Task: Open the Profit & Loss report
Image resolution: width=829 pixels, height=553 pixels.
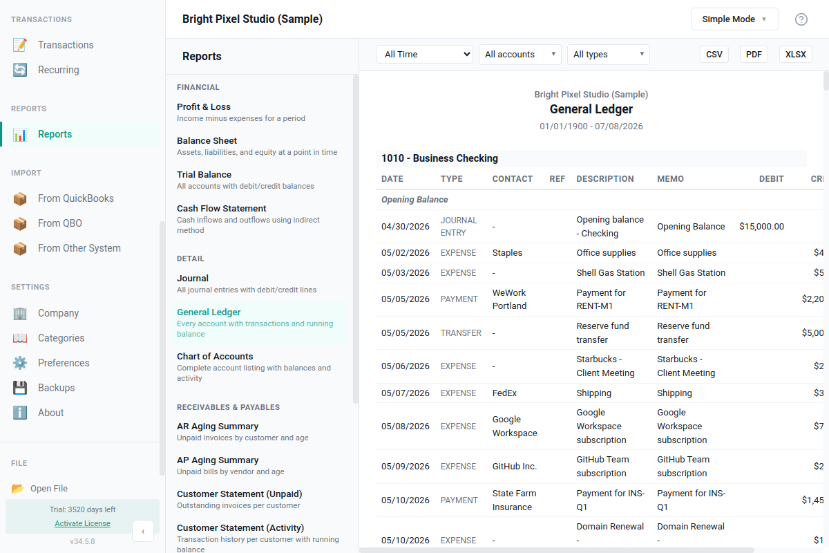Action: [260, 112]
